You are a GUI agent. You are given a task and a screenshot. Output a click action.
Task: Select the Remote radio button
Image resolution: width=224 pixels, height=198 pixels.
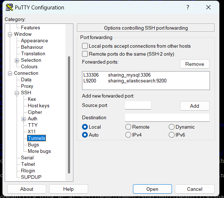tap(128, 127)
